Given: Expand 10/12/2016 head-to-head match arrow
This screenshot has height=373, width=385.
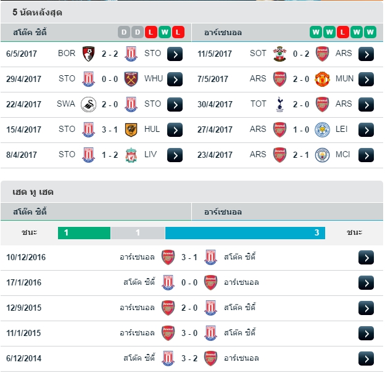Looking at the screenshot, I should click(366, 258).
